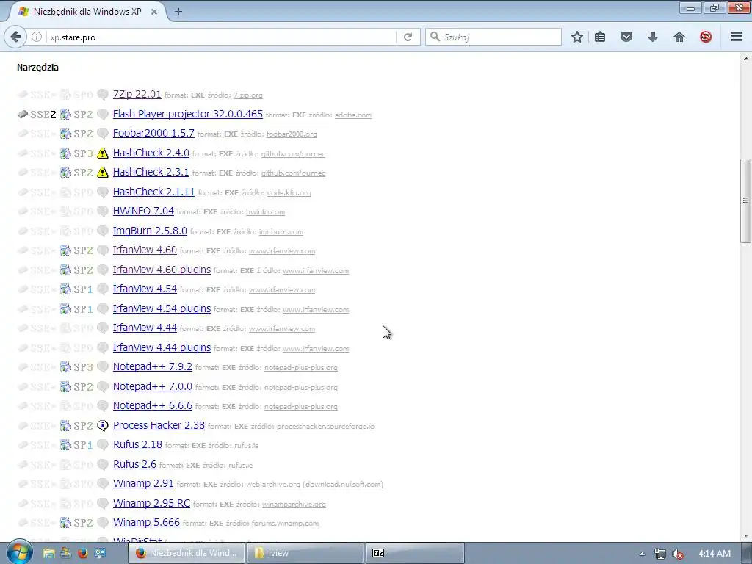Open the Rufus 2.6 link
This screenshot has width=752, height=564.
[x=134, y=464]
